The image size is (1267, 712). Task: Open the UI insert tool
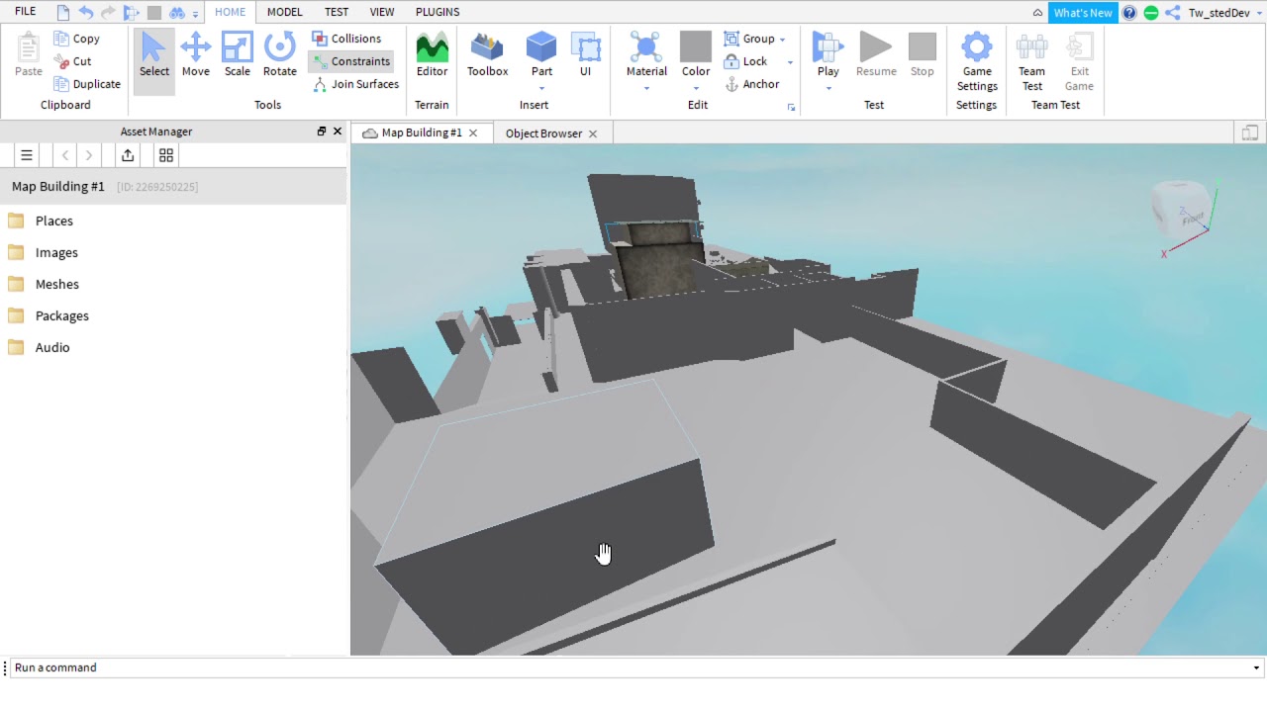coord(585,54)
